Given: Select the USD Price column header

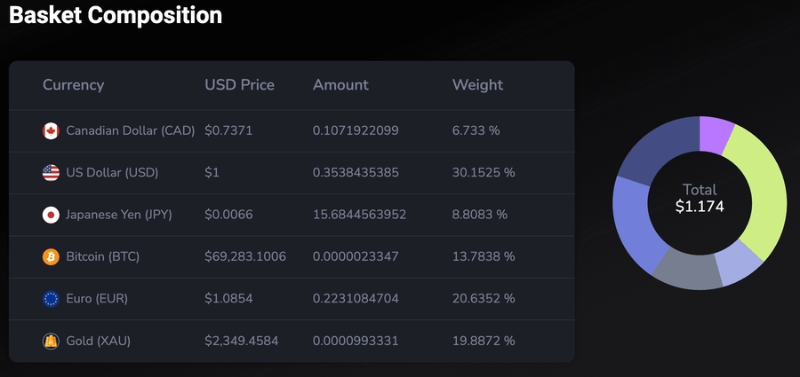Looking at the screenshot, I should coord(239,85).
